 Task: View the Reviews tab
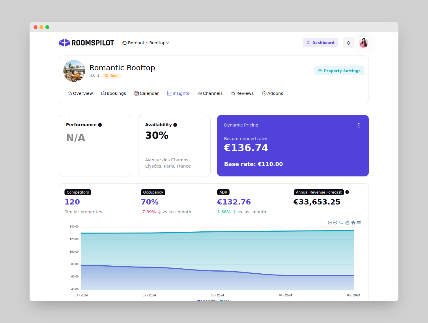(x=242, y=93)
